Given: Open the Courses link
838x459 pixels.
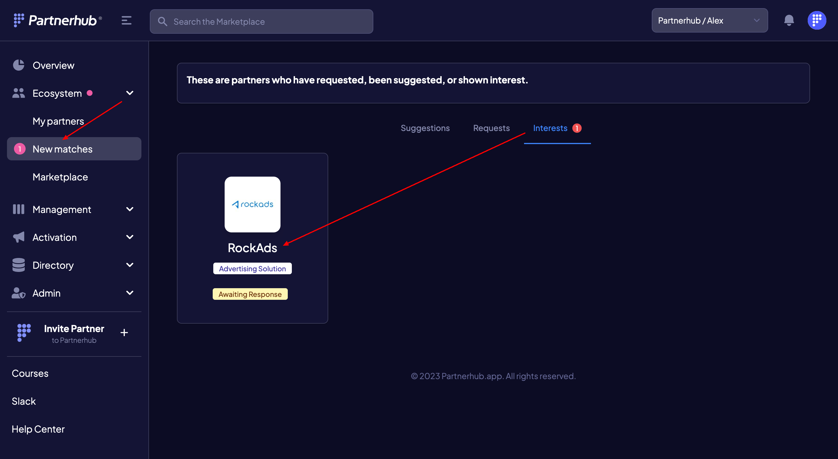Looking at the screenshot, I should tap(30, 373).
